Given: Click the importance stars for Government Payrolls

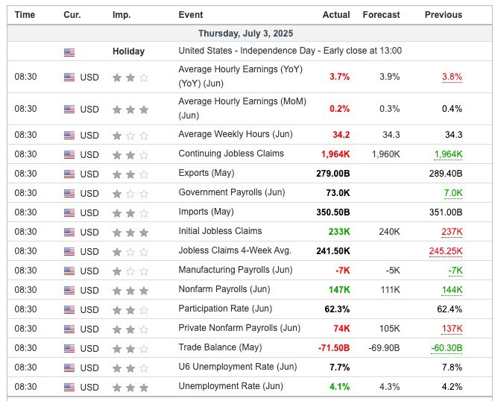Looking at the screenshot, I should 130,193.
